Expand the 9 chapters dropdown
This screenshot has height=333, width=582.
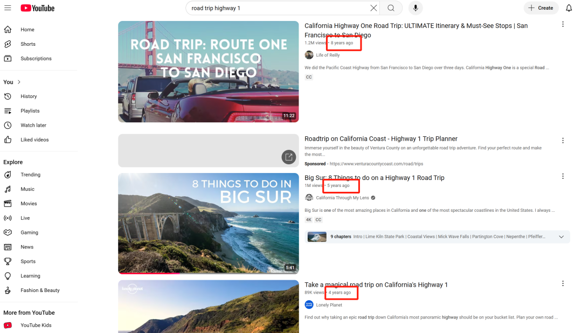pos(561,237)
